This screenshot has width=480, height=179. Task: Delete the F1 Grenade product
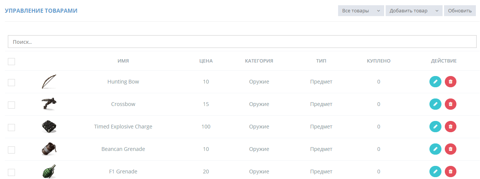(x=450, y=172)
